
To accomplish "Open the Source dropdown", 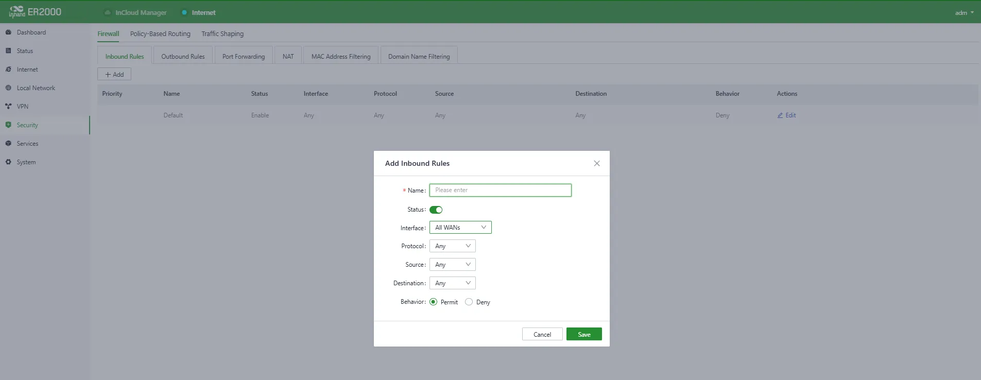I will point(453,265).
